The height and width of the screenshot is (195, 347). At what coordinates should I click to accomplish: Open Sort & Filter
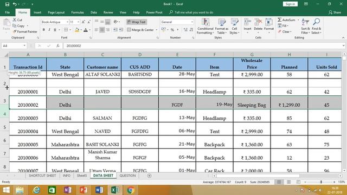pyautogui.click(x=305, y=27)
